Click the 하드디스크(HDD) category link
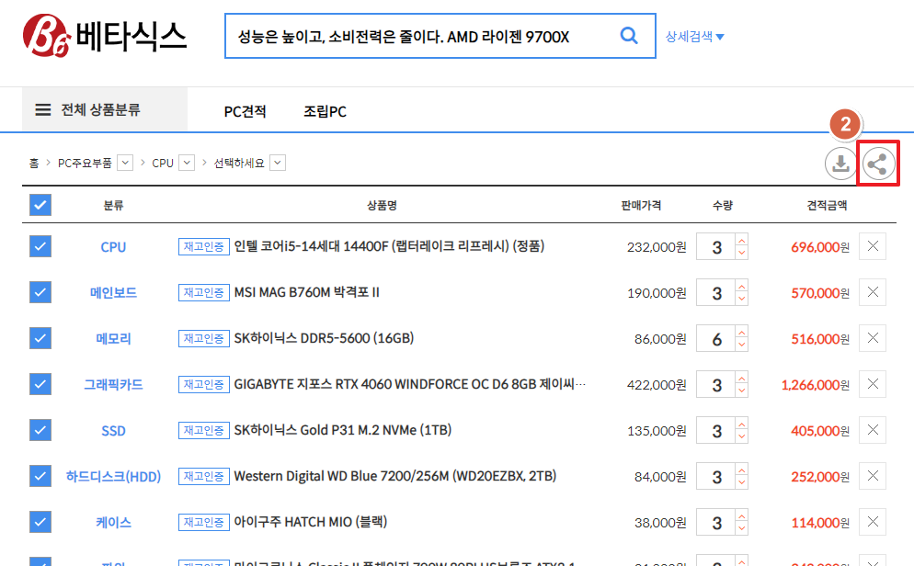914x566 pixels. pos(113,477)
